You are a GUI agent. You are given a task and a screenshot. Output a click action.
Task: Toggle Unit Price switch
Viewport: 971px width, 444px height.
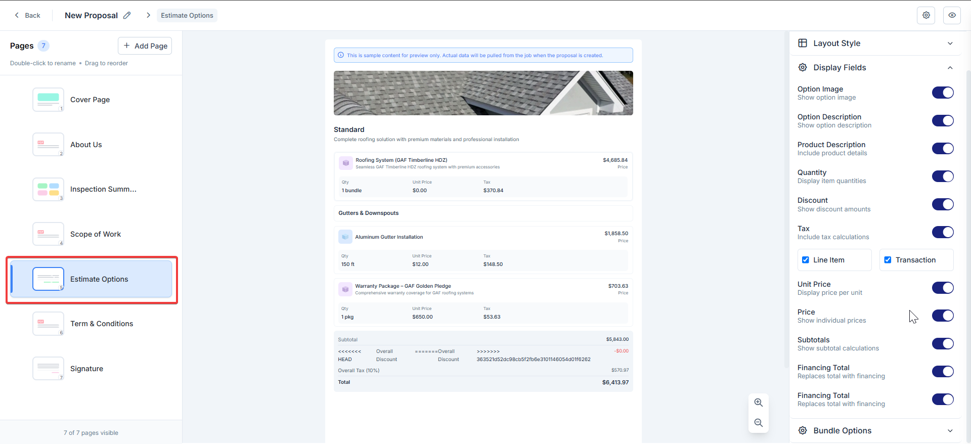[943, 288]
